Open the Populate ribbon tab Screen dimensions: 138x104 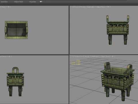33,2
